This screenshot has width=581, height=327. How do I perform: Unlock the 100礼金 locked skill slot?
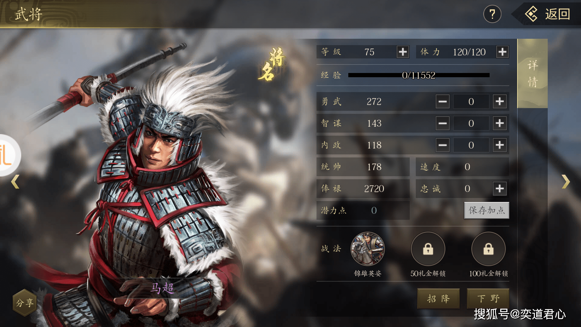488,249
